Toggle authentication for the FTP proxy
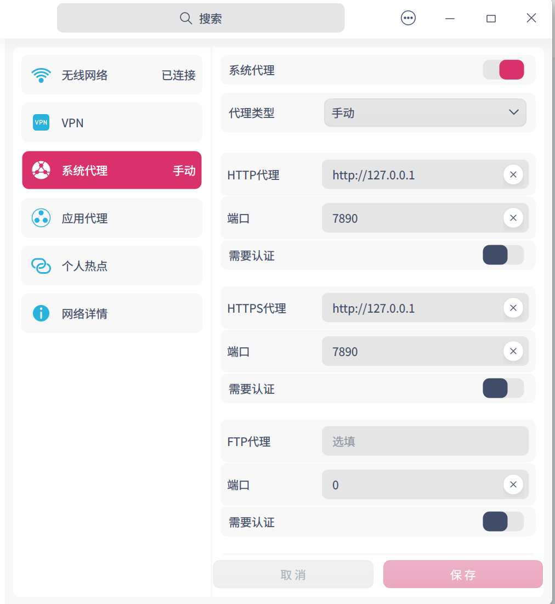This screenshot has width=555, height=604. pyautogui.click(x=503, y=522)
